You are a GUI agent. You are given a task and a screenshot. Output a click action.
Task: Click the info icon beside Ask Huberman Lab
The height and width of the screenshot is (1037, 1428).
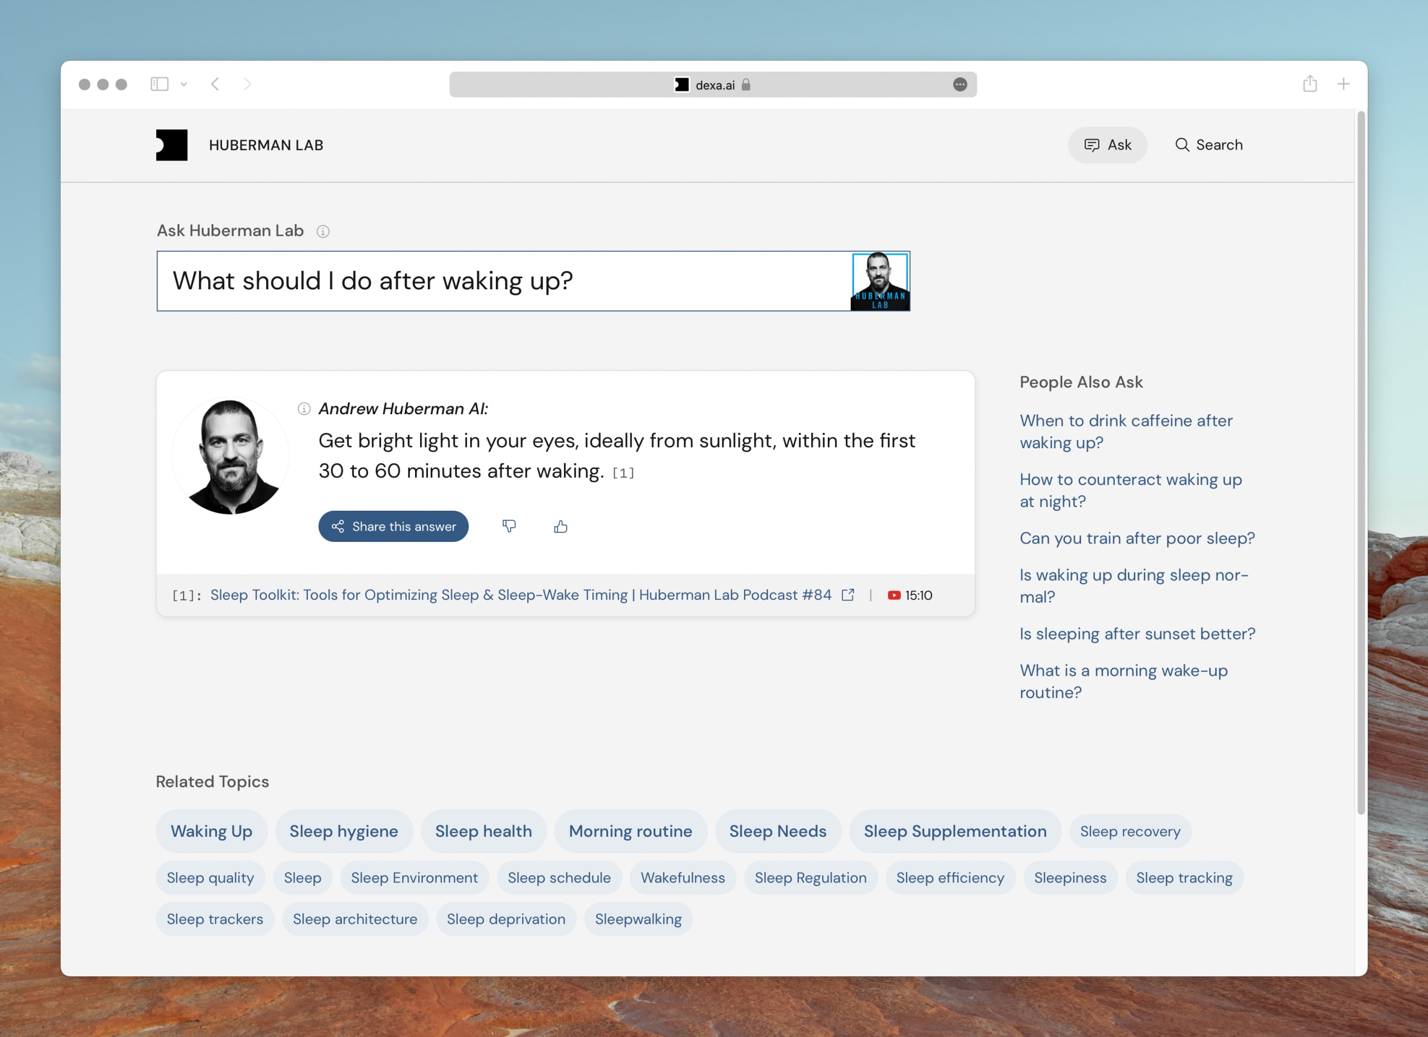[x=323, y=231]
